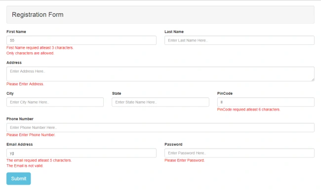Click the State label

click(x=117, y=93)
